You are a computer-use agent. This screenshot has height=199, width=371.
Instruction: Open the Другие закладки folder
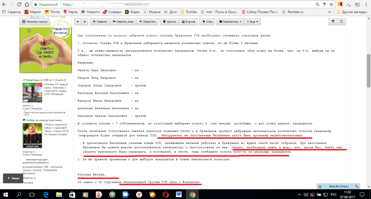351,12
